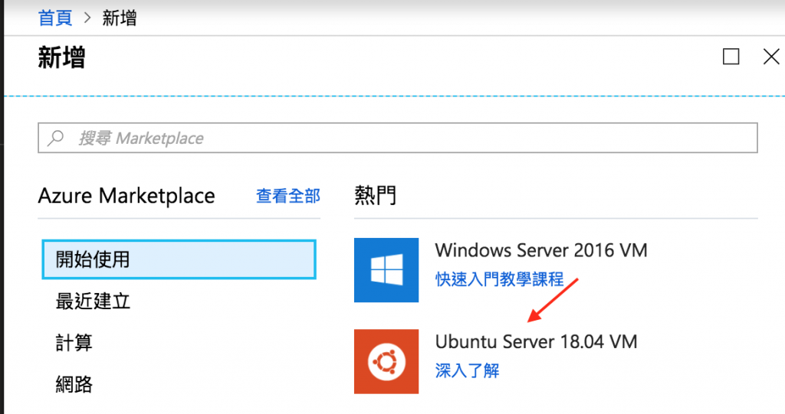Click the Azure Marketplace heading

[126, 196]
